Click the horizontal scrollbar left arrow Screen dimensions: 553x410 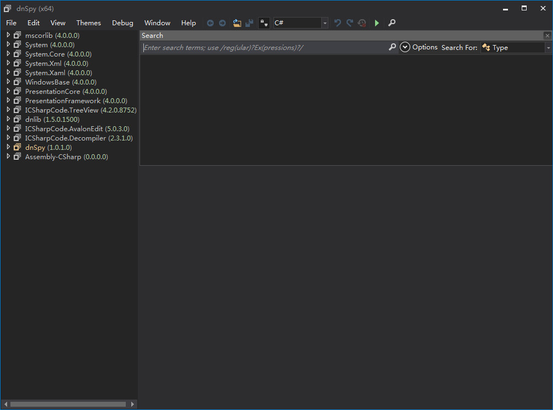click(5, 404)
